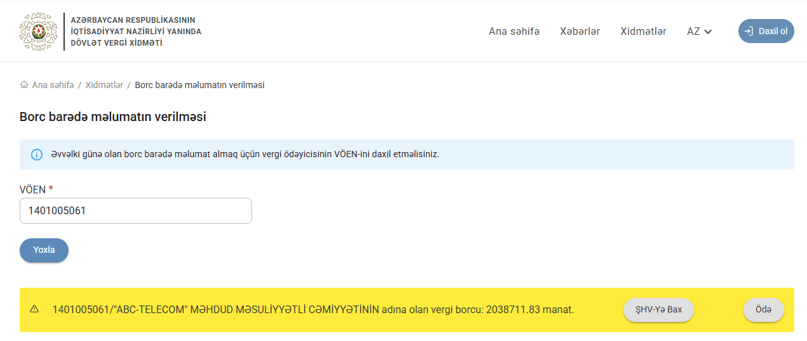The width and height of the screenshot is (807, 341).
Task: Go to Xəbərlər in the top menu
Action: click(x=580, y=31)
